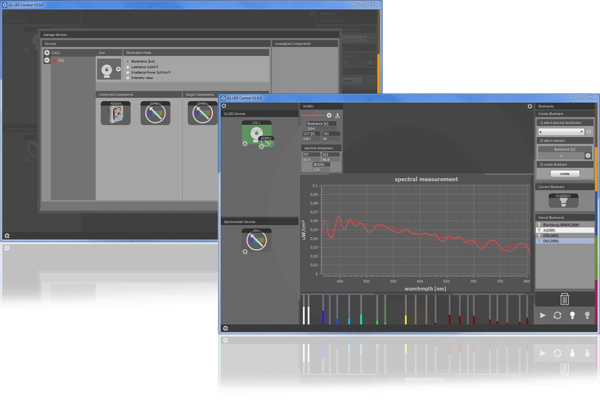Image resolution: width=600 pixels, height=416 pixels.
Task: Open the spectral distribution dropdown showing A
Action: (x=561, y=132)
